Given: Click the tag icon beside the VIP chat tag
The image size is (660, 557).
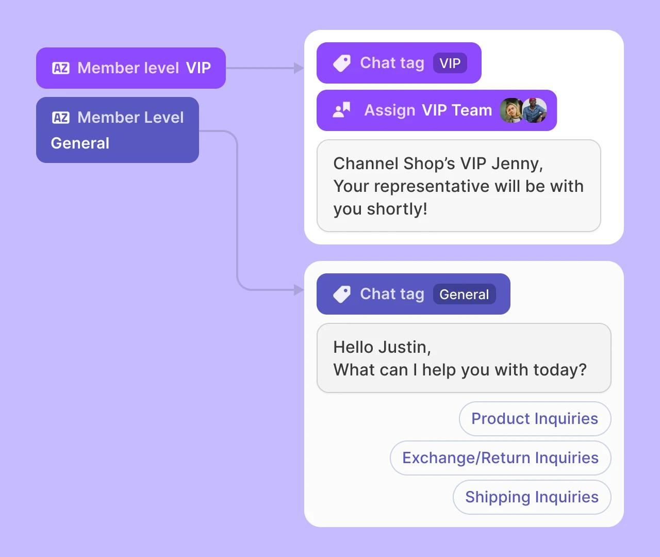Looking at the screenshot, I should click(x=342, y=63).
